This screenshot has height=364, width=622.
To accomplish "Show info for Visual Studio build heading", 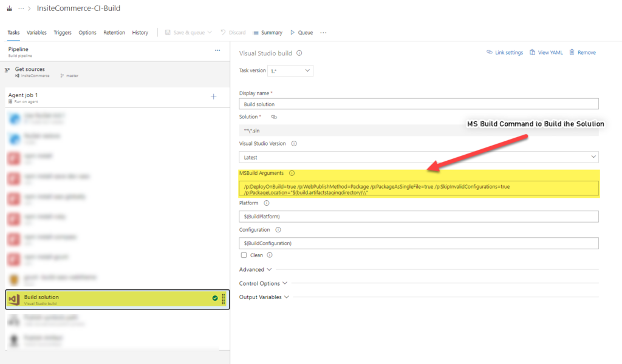I will point(299,53).
